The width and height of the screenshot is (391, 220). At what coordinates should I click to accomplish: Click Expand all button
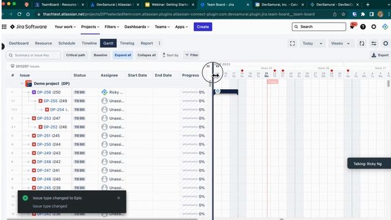click(x=123, y=55)
